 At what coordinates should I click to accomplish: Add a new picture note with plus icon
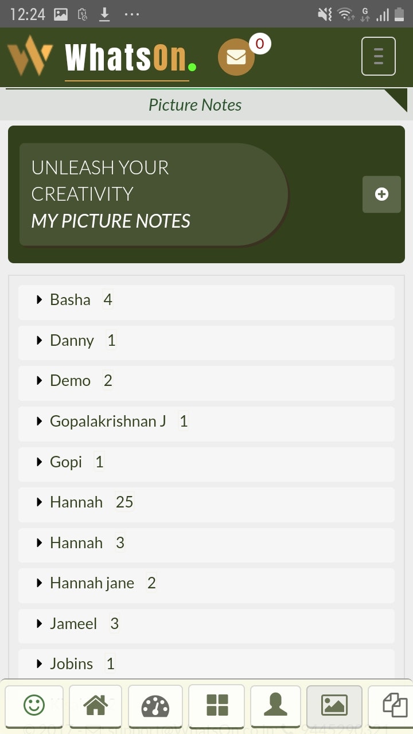(381, 194)
